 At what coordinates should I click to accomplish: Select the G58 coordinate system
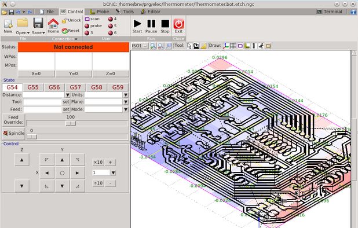coord(97,87)
